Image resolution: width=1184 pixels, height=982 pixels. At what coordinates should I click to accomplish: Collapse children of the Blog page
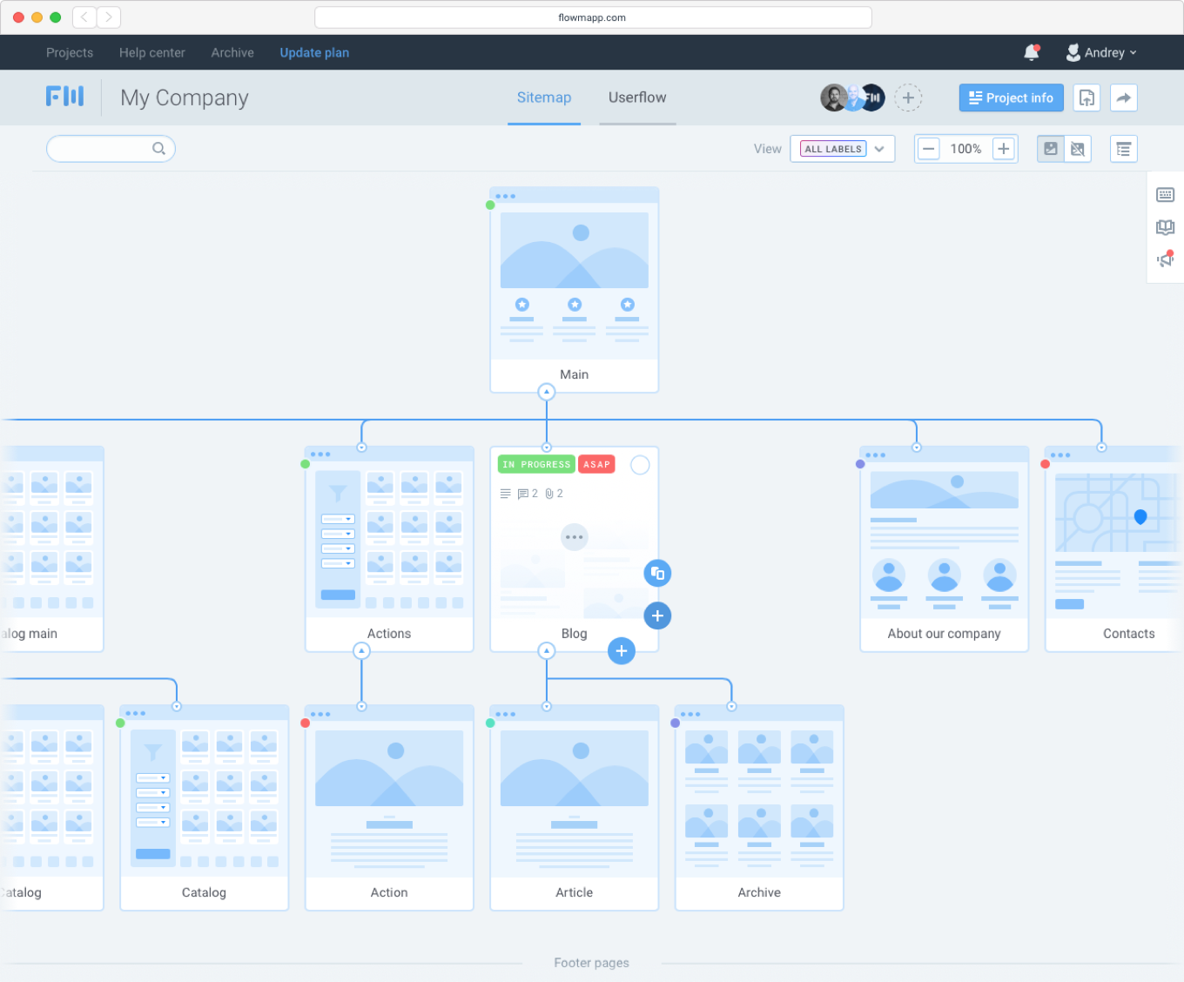click(546, 650)
